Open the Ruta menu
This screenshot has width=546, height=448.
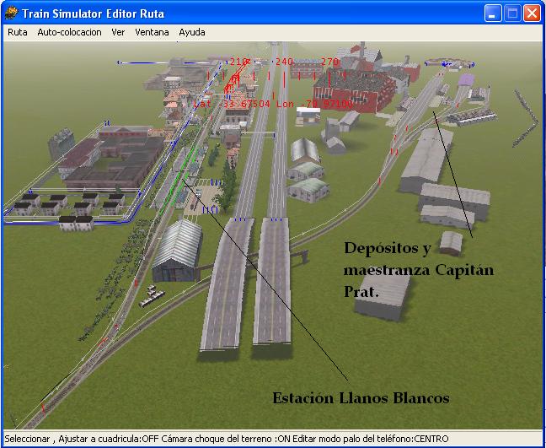tap(17, 32)
